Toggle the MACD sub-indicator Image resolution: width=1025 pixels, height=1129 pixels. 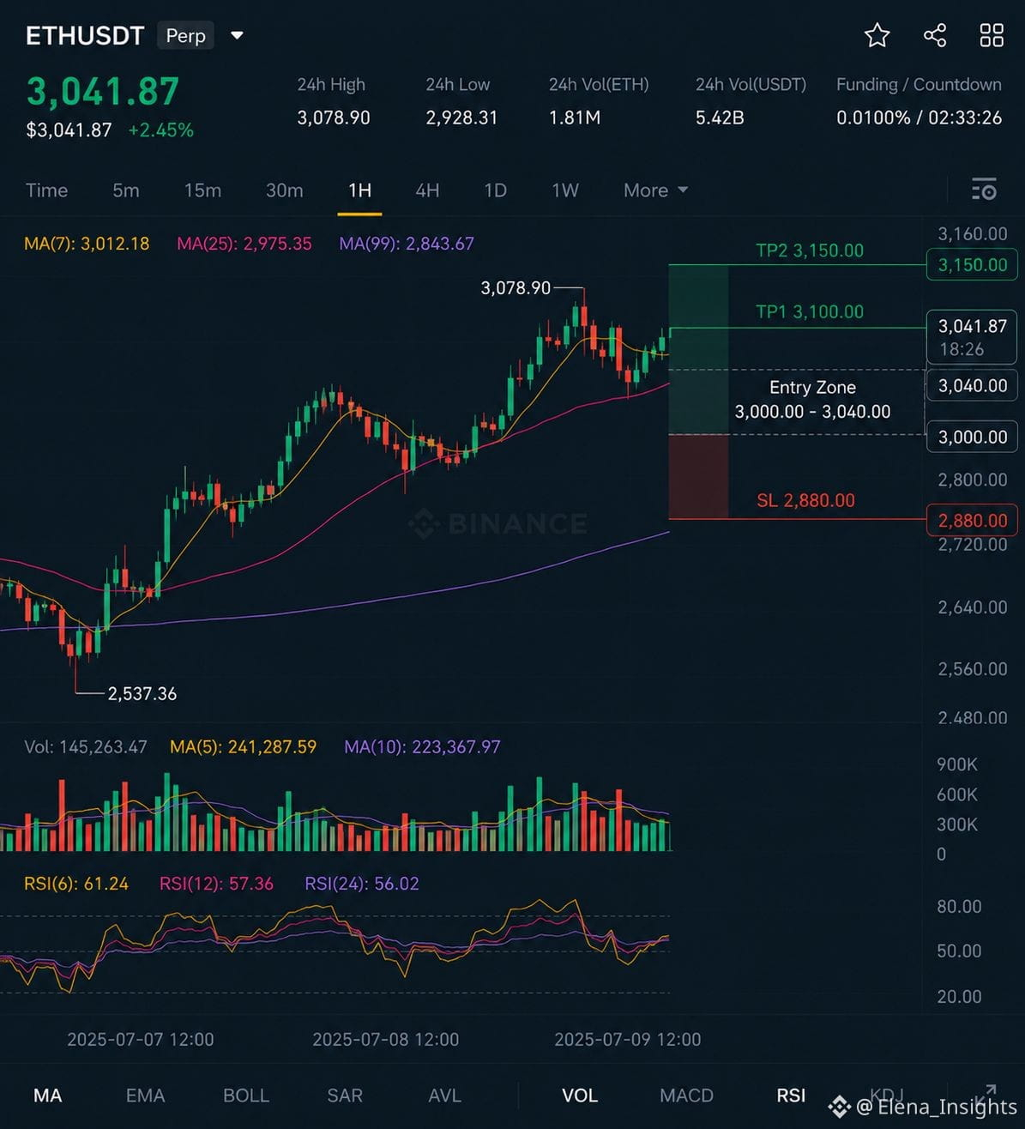click(x=686, y=1096)
